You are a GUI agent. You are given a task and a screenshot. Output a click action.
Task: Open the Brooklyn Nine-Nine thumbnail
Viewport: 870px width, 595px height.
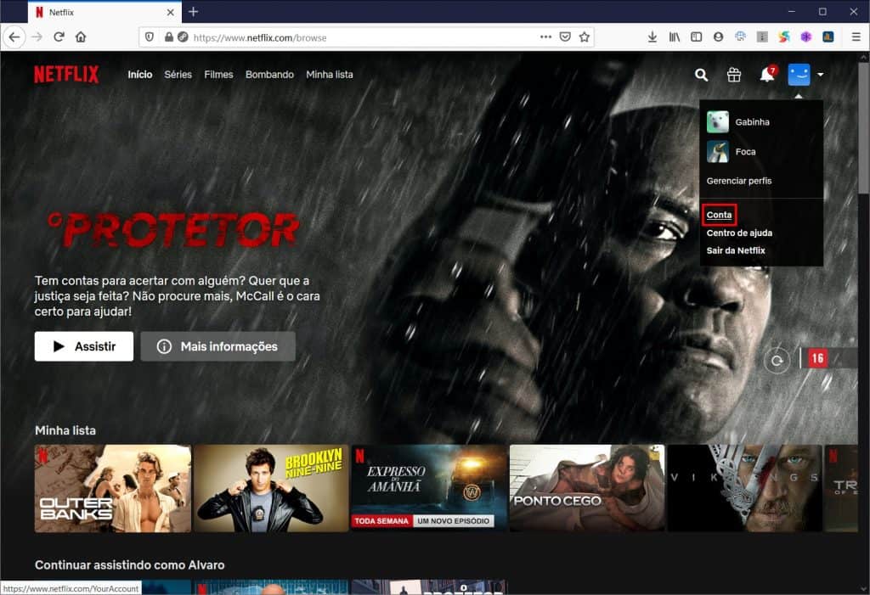(271, 488)
